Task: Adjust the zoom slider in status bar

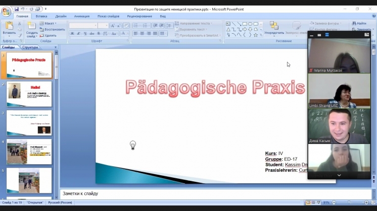Action: 349,202
